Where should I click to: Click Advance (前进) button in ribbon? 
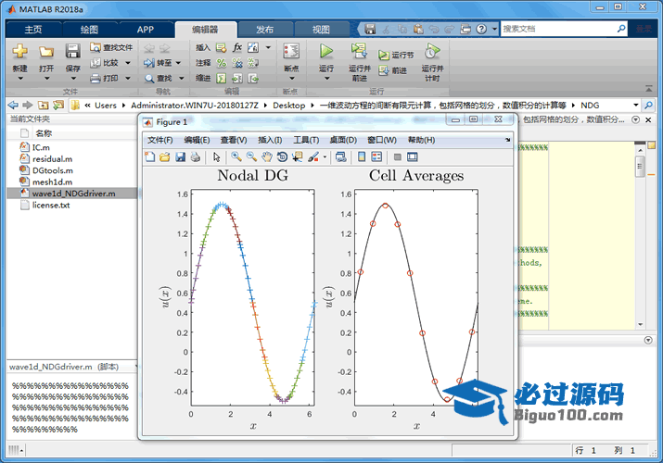click(393, 70)
